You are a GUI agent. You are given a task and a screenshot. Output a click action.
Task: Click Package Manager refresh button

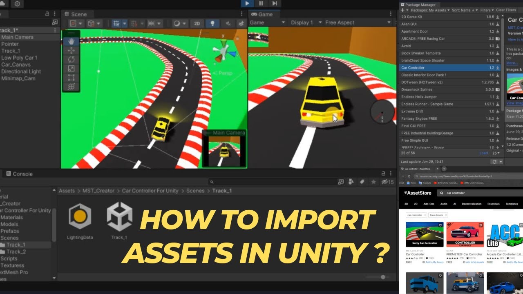[494, 162]
